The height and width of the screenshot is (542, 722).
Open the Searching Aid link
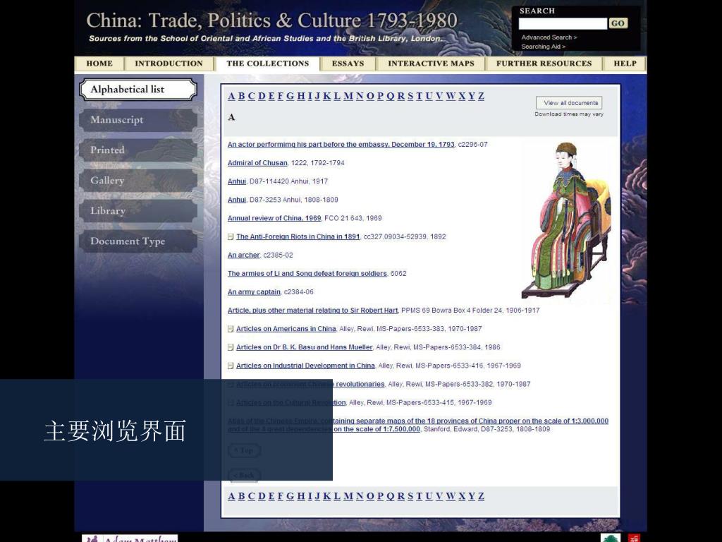[x=544, y=47]
